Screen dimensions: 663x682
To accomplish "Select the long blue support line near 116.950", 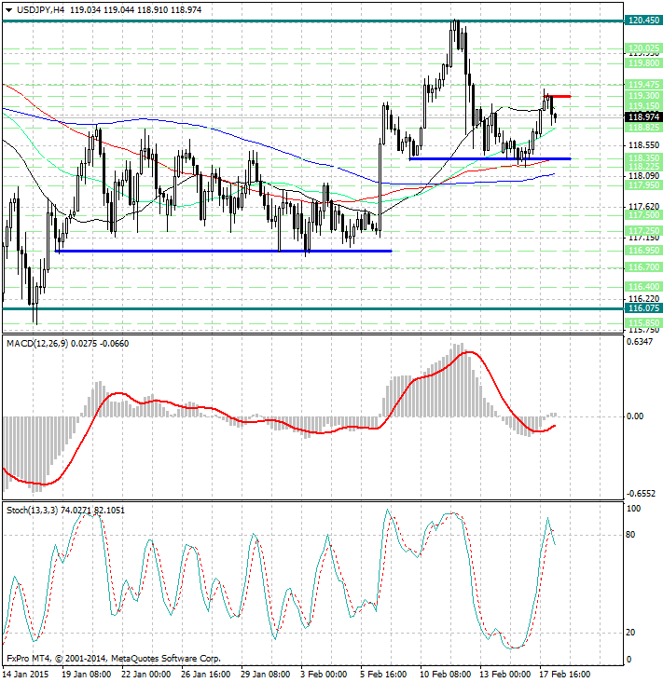I will [x=223, y=251].
